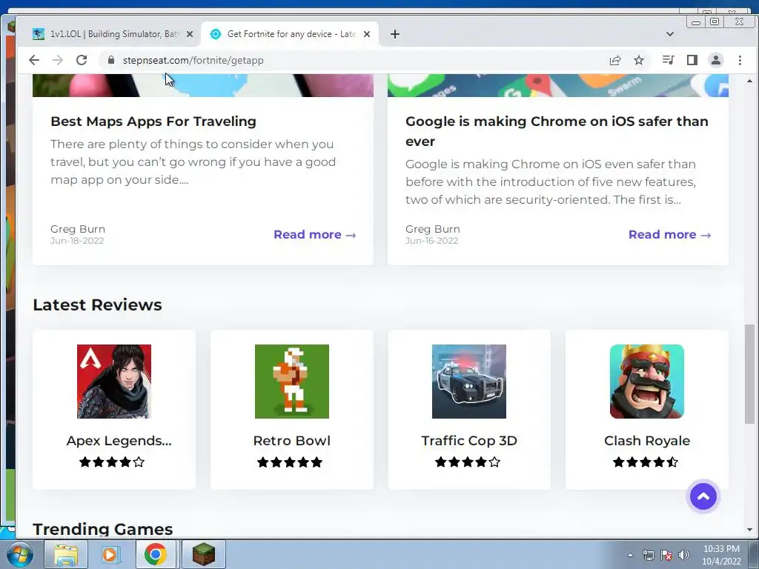
Task: Open the taskbar clock and date
Action: coord(721,555)
